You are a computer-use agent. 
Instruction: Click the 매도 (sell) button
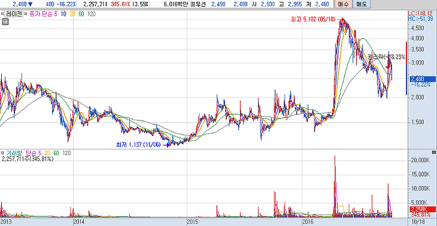pos(362,4)
